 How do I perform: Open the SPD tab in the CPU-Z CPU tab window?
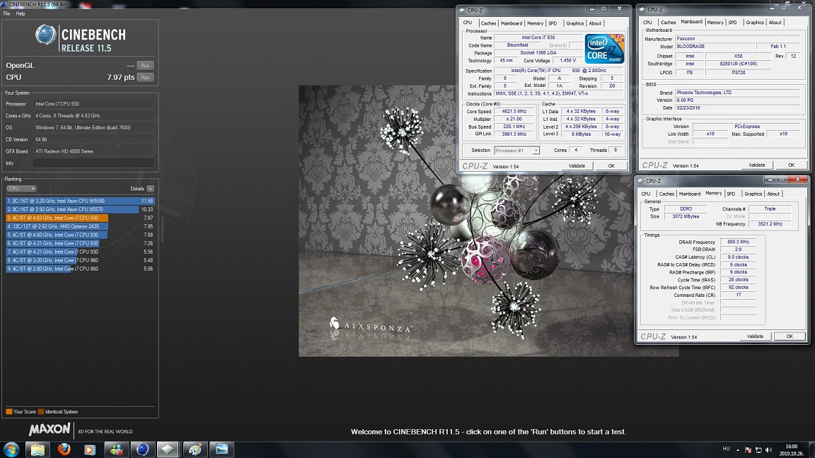pos(553,23)
